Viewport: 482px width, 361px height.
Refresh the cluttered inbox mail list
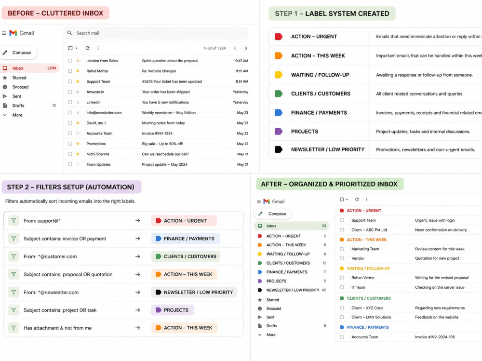pyautogui.click(x=88, y=48)
